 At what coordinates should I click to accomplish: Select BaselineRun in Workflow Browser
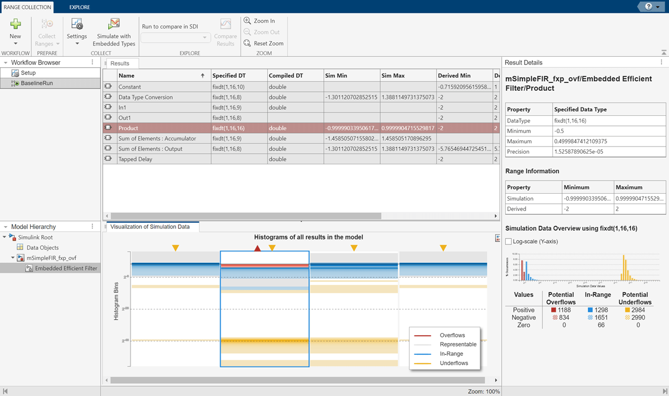pyautogui.click(x=36, y=83)
